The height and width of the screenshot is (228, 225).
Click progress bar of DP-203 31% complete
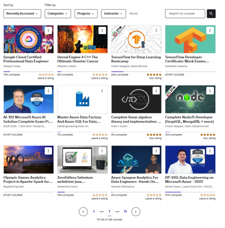(x=190, y=192)
